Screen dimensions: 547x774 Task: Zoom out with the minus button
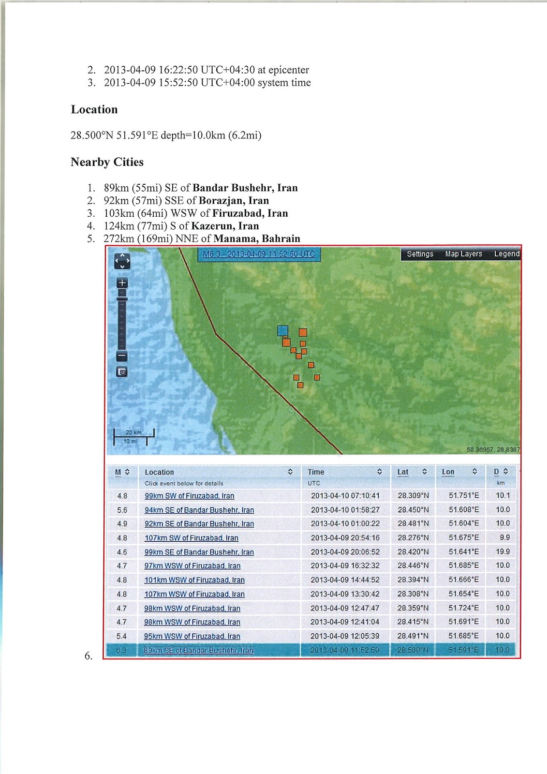(x=122, y=356)
